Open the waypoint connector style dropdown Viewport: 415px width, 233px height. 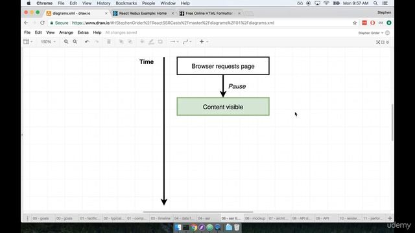[x=187, y=41]
